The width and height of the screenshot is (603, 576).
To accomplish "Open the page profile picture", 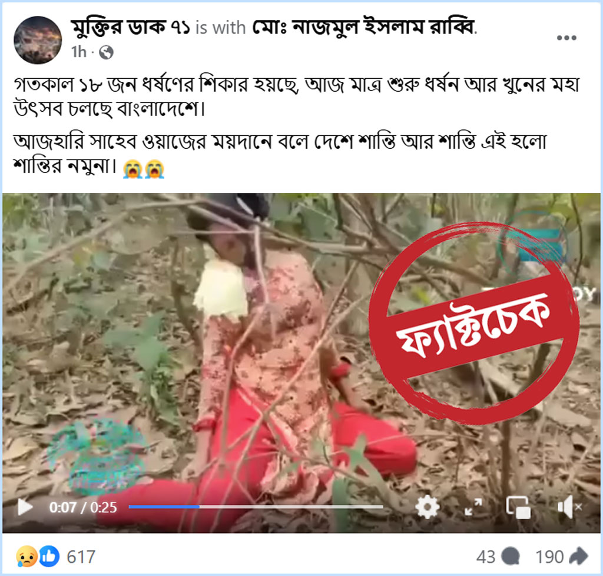I will click(x=38, y=40).
